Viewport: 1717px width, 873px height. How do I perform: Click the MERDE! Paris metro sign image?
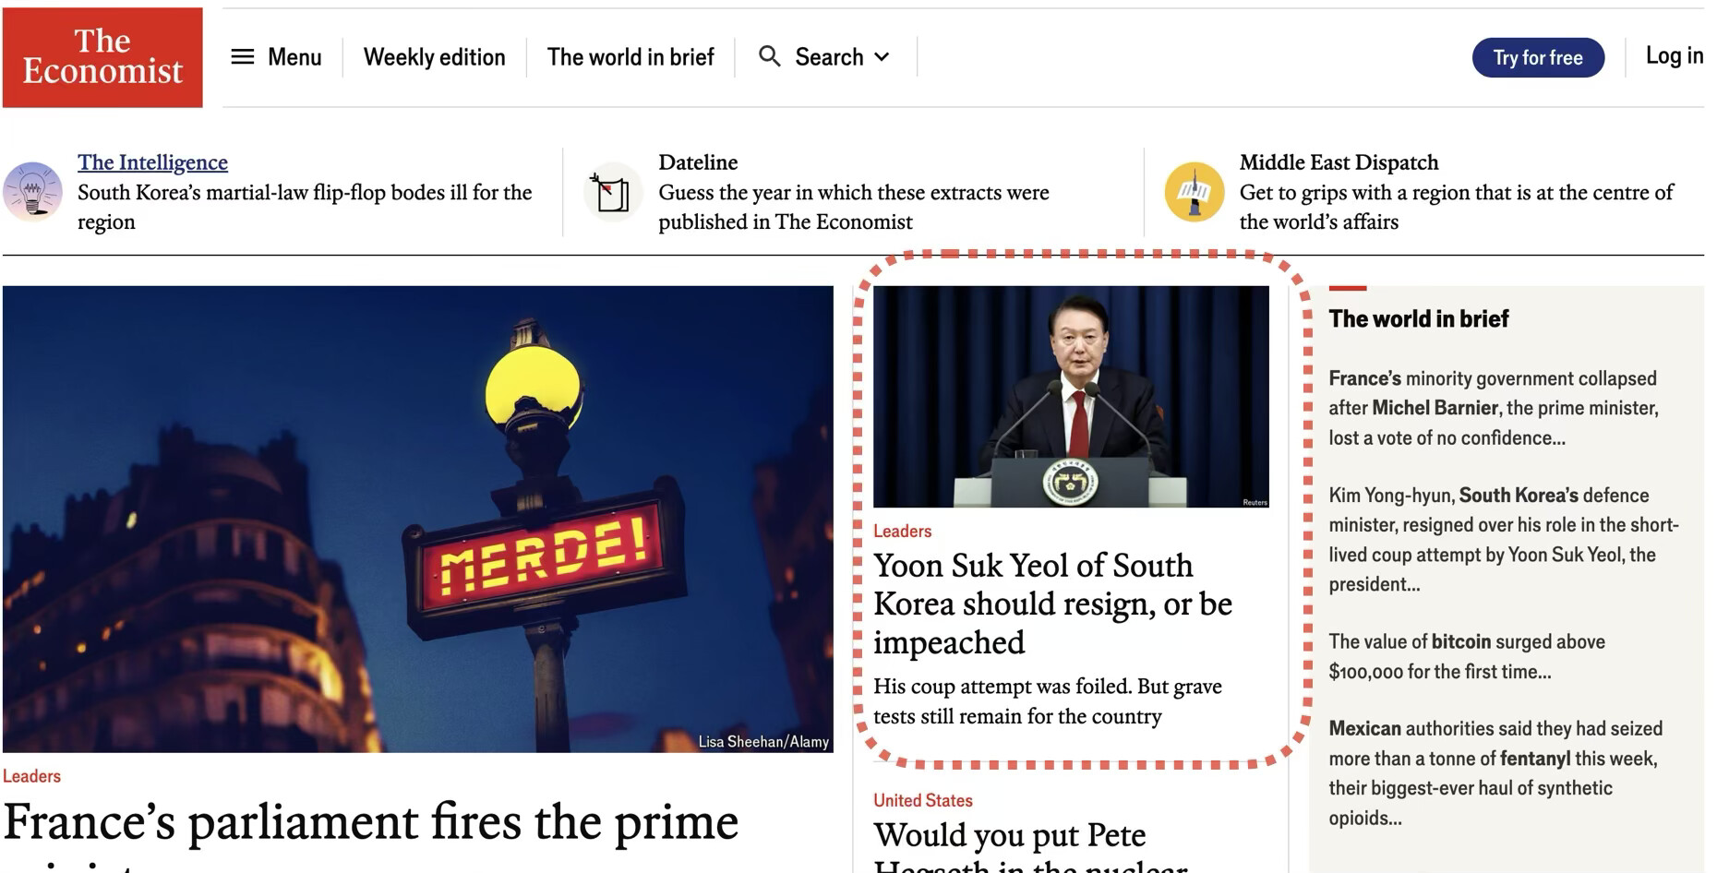[x=418, y=519]
